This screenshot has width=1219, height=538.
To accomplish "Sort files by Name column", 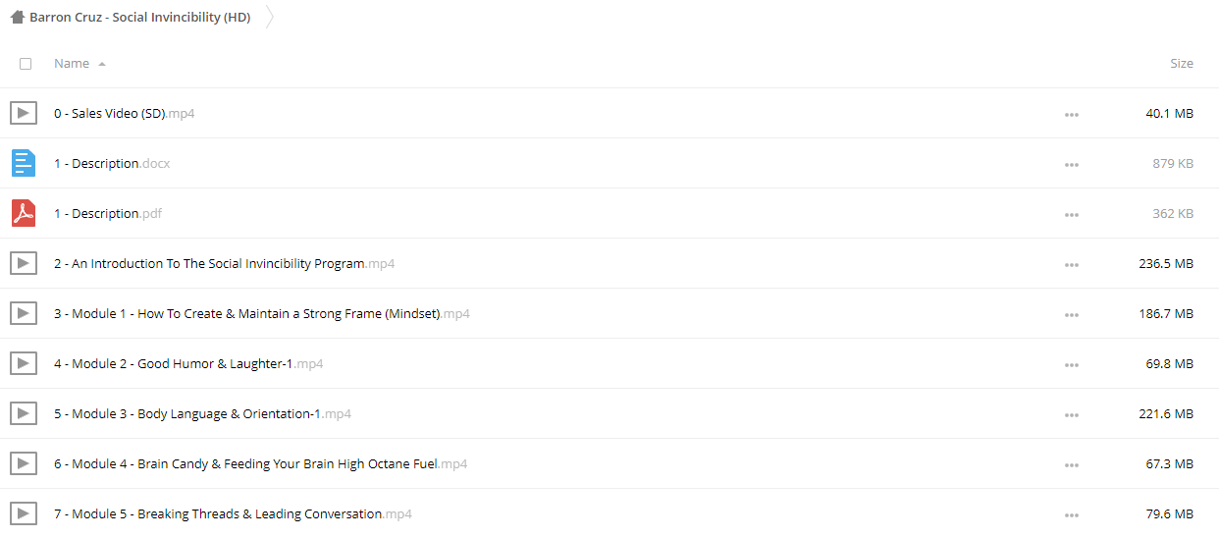I will tap(72, 63).
